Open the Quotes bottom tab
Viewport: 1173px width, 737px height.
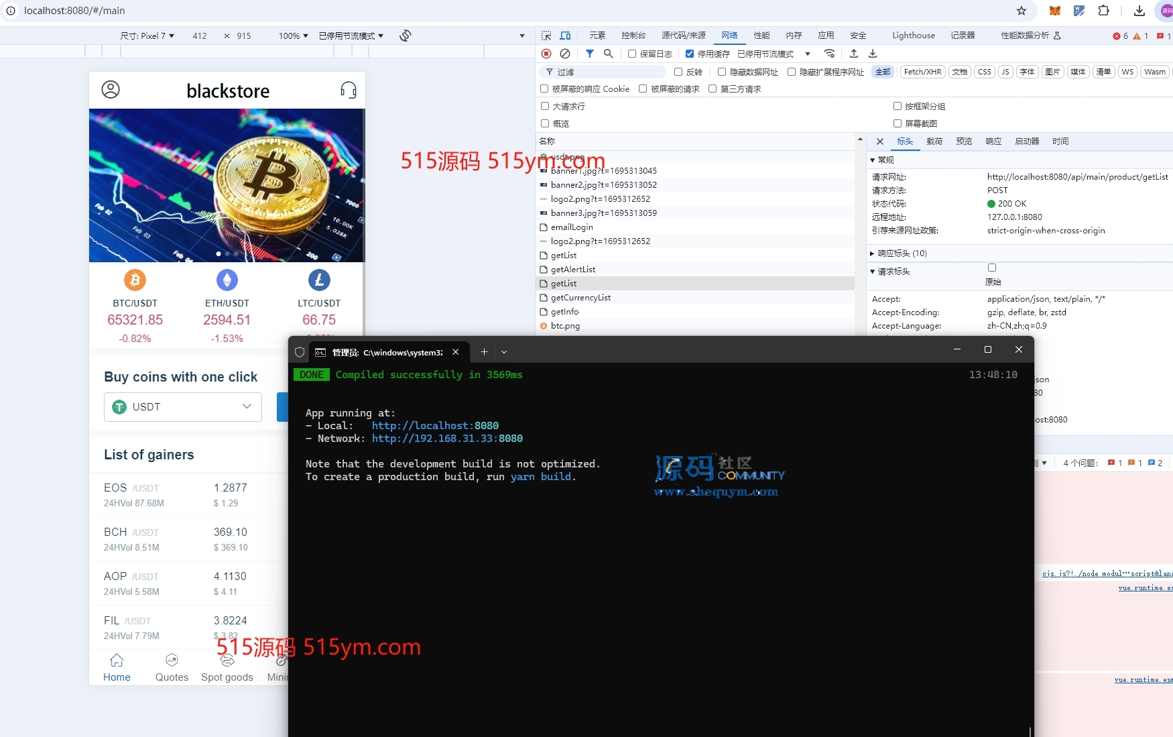click(x=172, y=668)
